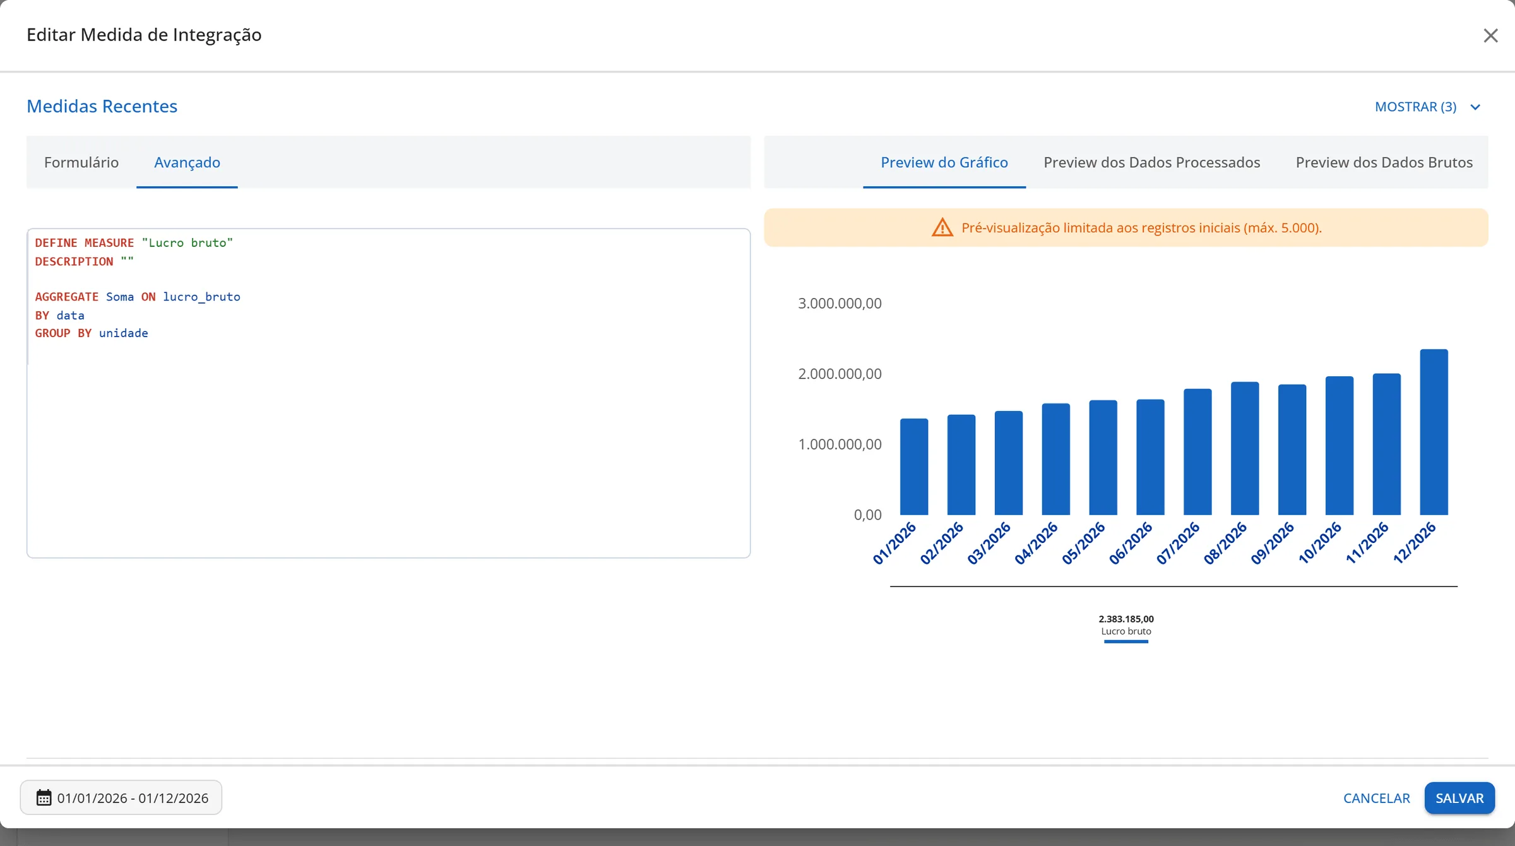Click the bar for 04/2026
Viewport: 1515px width, 846px height.
[1056, 459]
